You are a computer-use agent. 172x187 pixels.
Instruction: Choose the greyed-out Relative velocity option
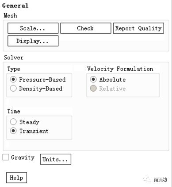93,88
